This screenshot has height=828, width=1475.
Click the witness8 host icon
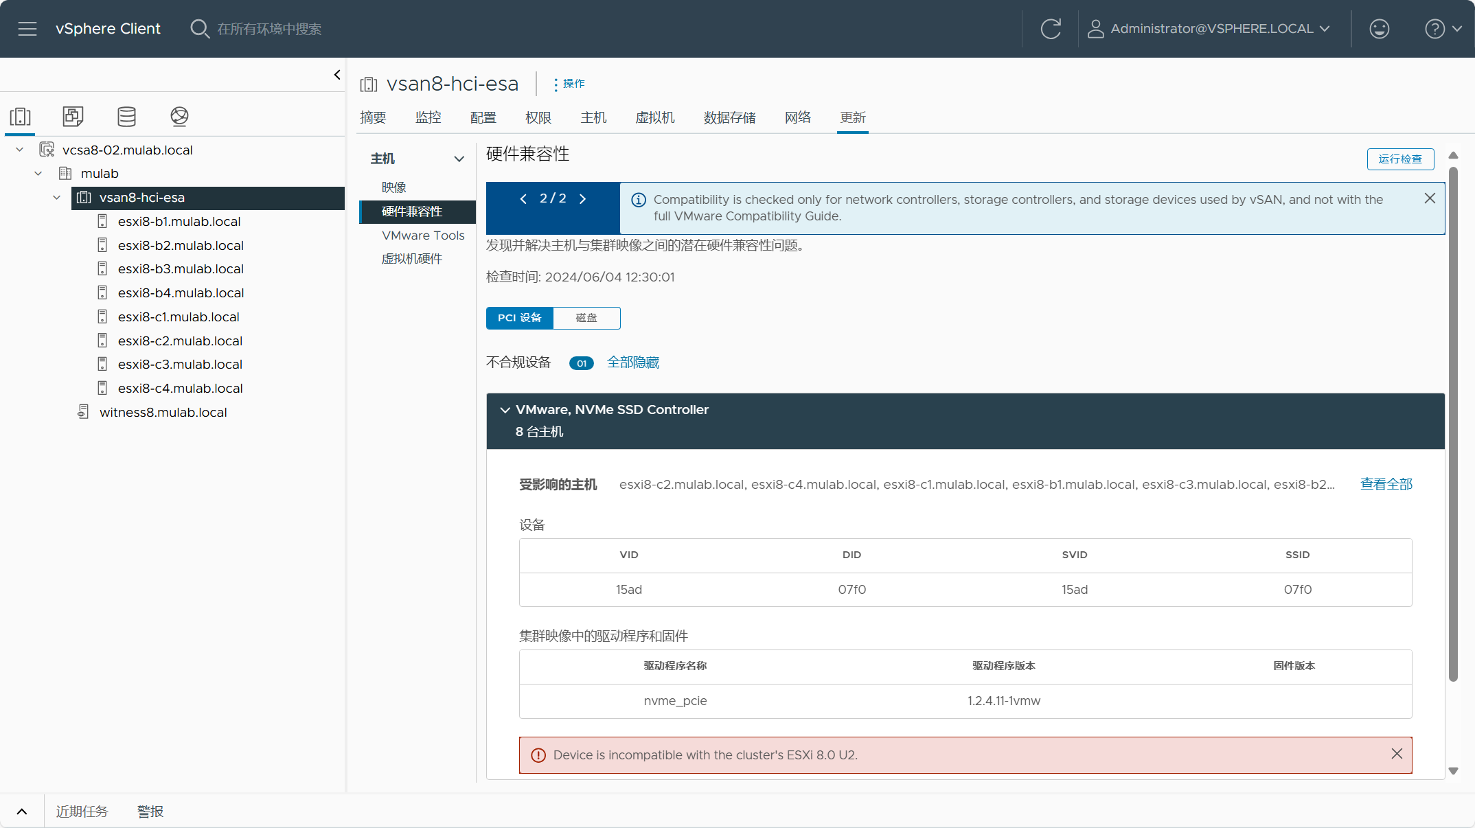pos(83,412)
